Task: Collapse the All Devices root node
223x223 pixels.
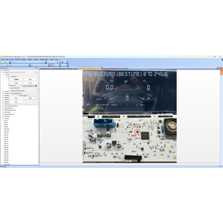Action: [1, 70]
